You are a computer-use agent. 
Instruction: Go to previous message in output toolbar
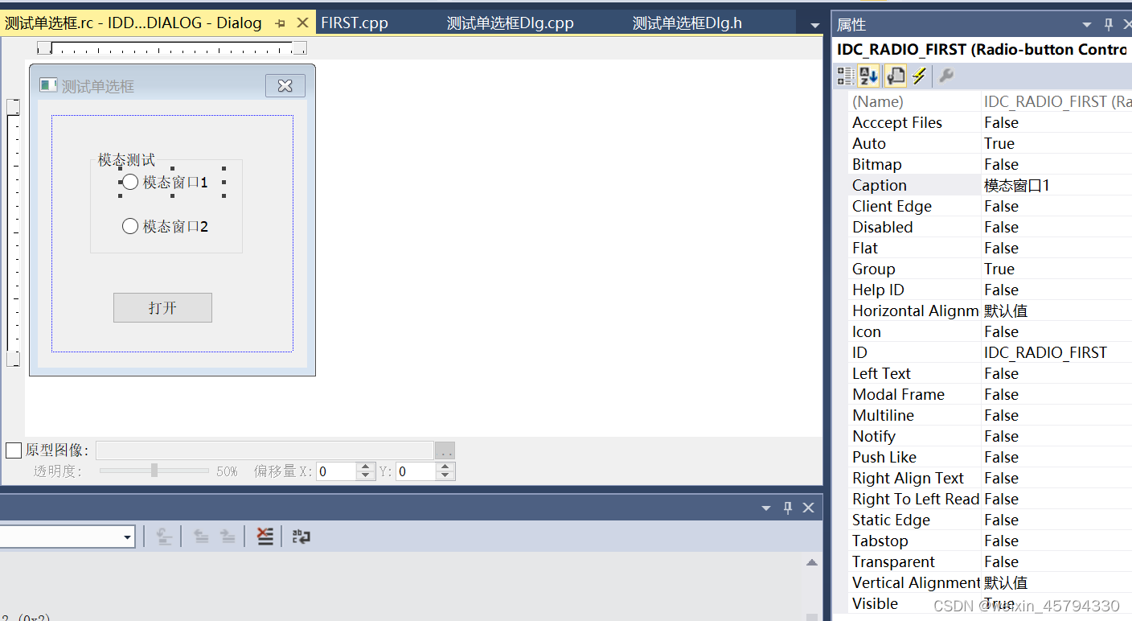click(x=201, y=537)
